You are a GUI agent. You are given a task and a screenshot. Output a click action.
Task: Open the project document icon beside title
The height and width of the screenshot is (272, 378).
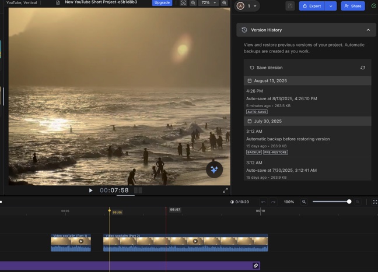[x=58, y=3]
